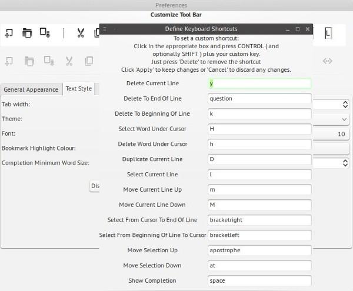The height and width of the screenshot is (291, 353).
Task: Click the Select From Cursor To End Of Line label
Action: (152, 220)
